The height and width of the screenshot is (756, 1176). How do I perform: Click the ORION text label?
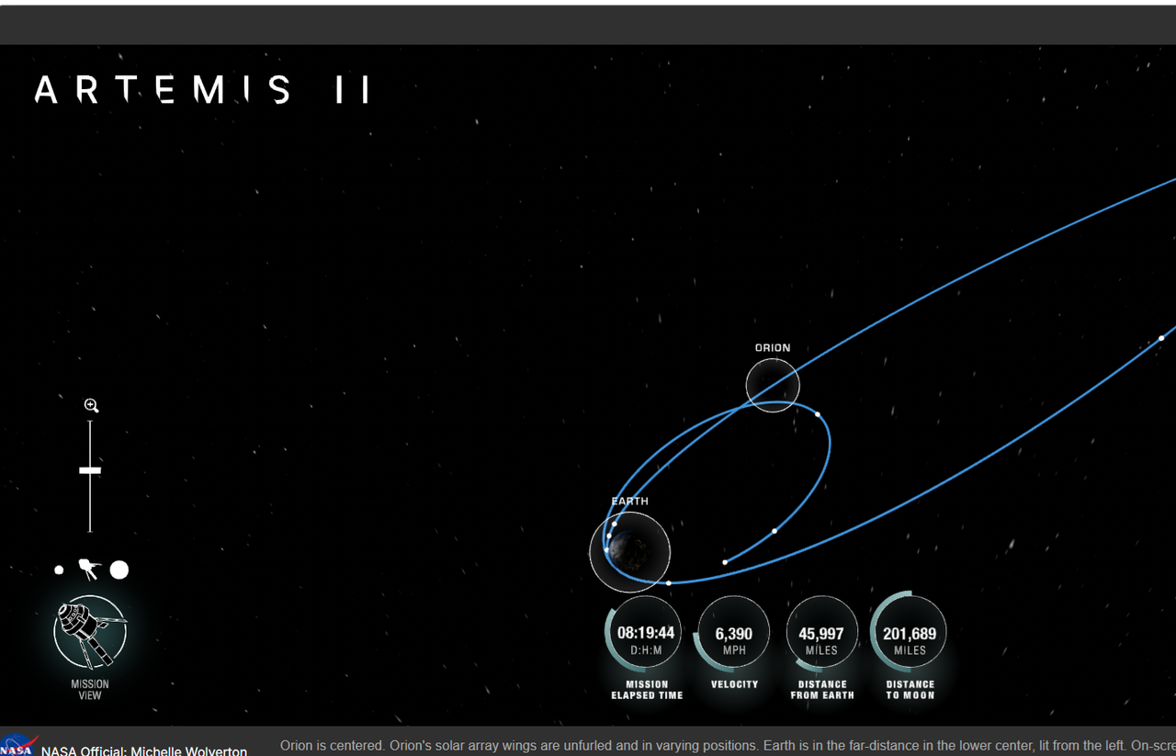773,348
